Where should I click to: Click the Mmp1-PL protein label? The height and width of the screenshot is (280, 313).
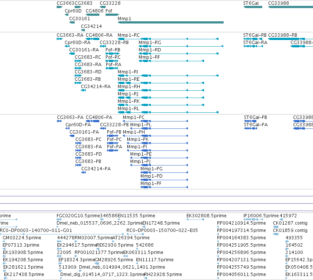(141, 125)
